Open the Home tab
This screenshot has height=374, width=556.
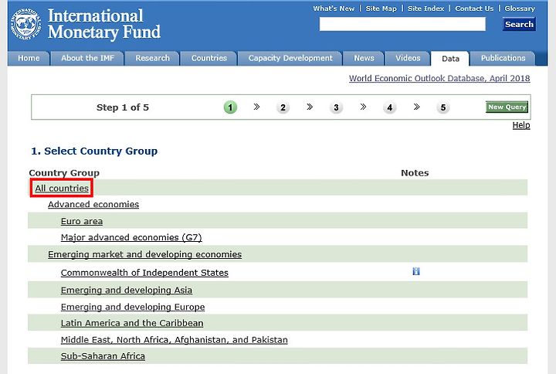[29, 58]
